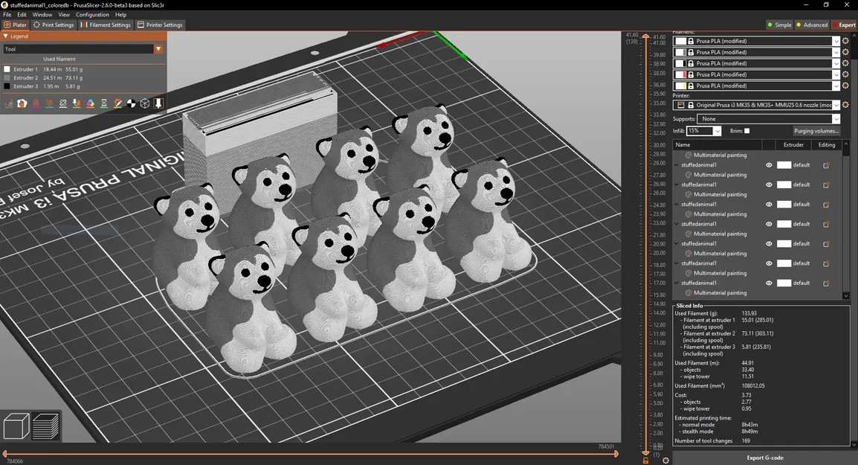Toggle Center of gravity marker icon
858x465 pixels.
(132, 103)
